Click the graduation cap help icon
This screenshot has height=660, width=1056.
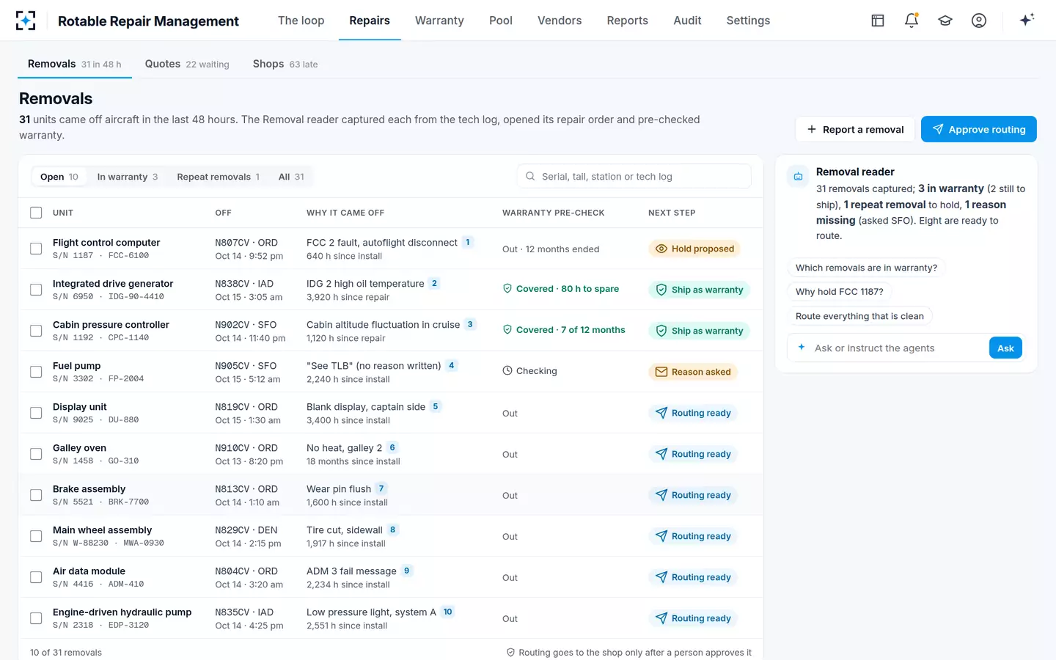pyautogui.click(x=945, y=21)
